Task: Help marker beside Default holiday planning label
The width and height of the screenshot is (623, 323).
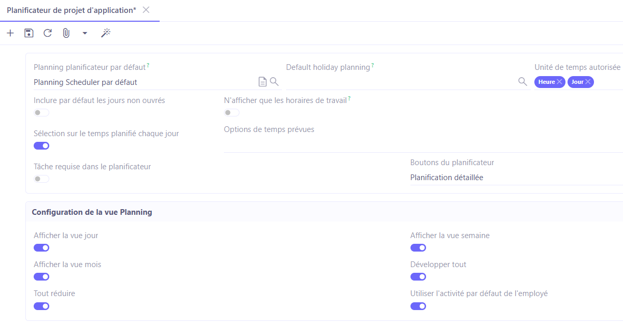Action: pyautogui.click(x=373, y=65)
